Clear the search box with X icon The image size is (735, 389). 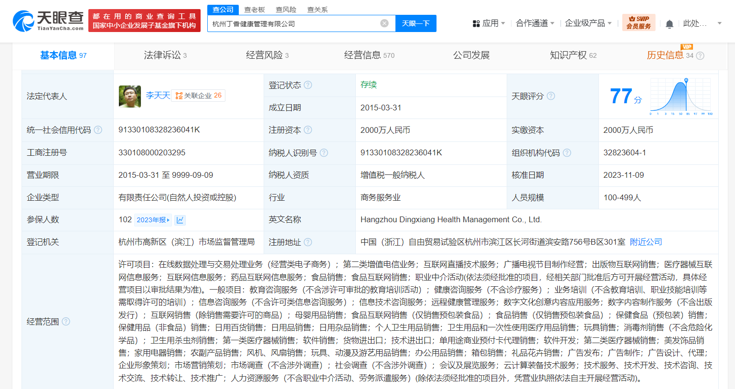point(384,23)
